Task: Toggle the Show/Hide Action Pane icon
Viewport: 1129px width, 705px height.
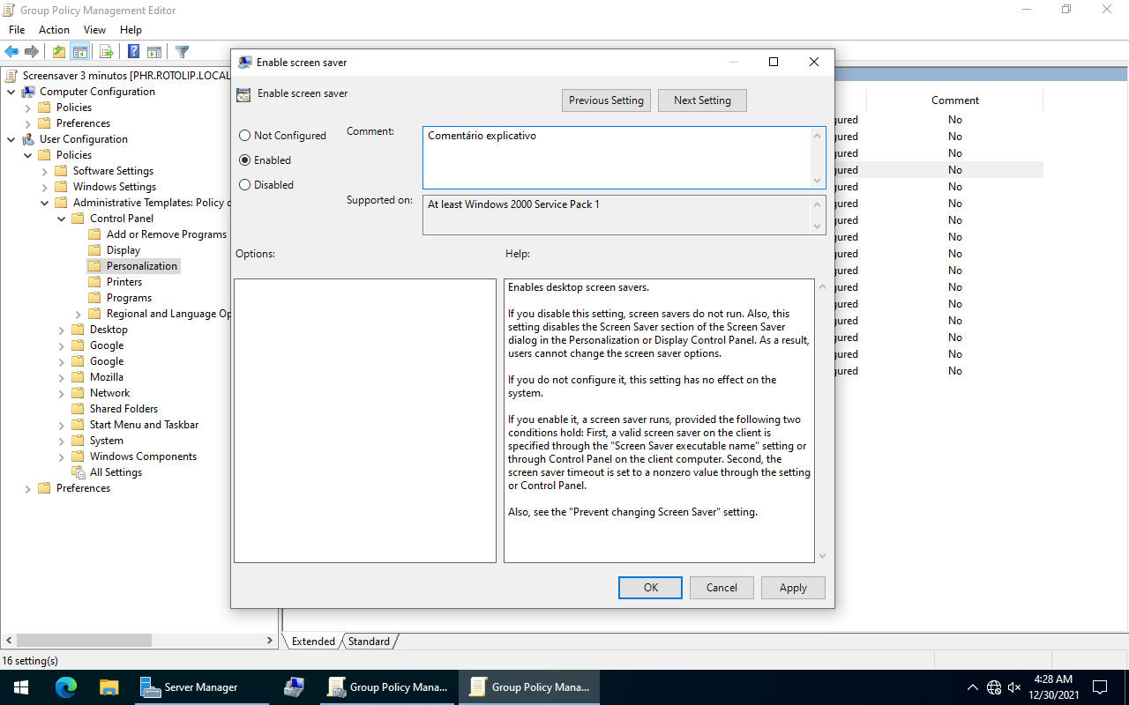Action: (x=154, y=52)
